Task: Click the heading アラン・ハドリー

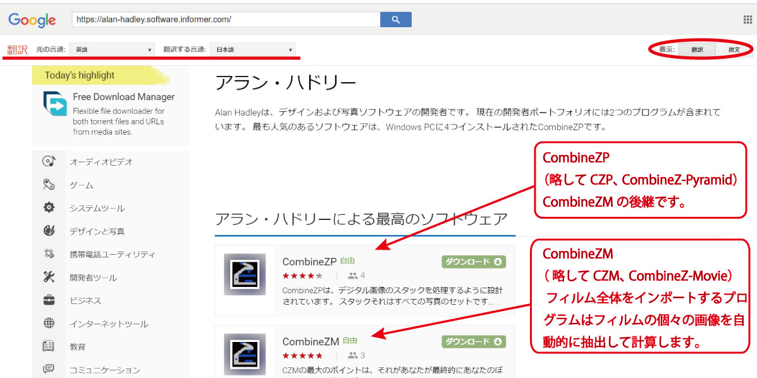Action: [285, 83]
